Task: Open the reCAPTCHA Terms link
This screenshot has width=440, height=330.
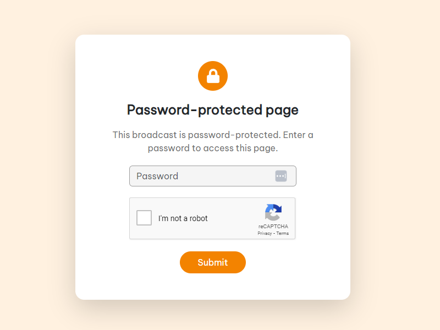Action: click(x=283, y=234)
